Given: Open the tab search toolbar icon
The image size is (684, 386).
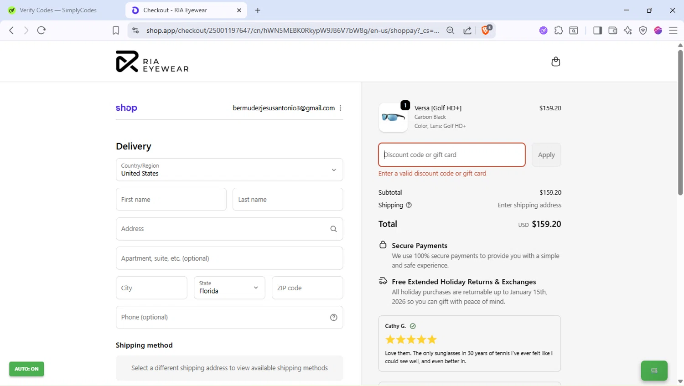Looking at the screenshot, I should [x=574, y=31].
